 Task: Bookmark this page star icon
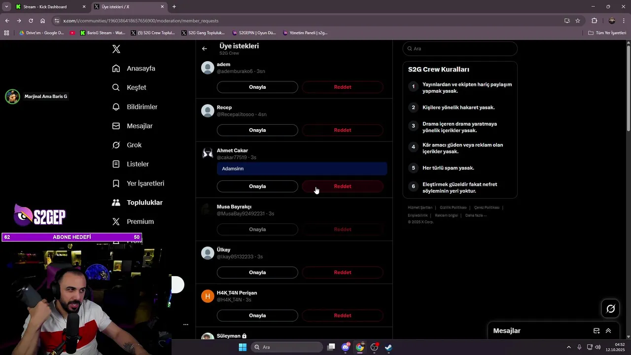pyautogui.click(x=578, y=21)
